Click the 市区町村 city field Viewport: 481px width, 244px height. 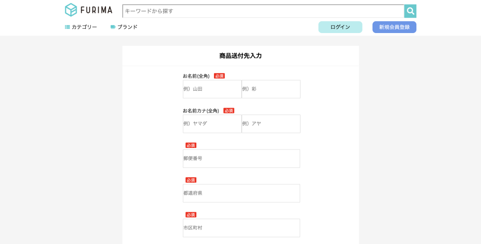pyautogui.click(x=241, y=228)
